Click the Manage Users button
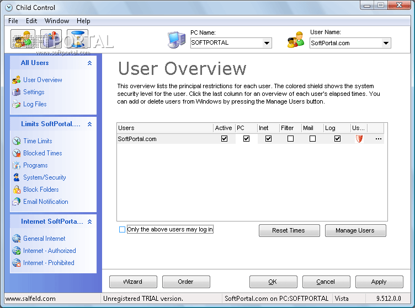This screenshot has height=308, width=415. click(x=355, y=231)
